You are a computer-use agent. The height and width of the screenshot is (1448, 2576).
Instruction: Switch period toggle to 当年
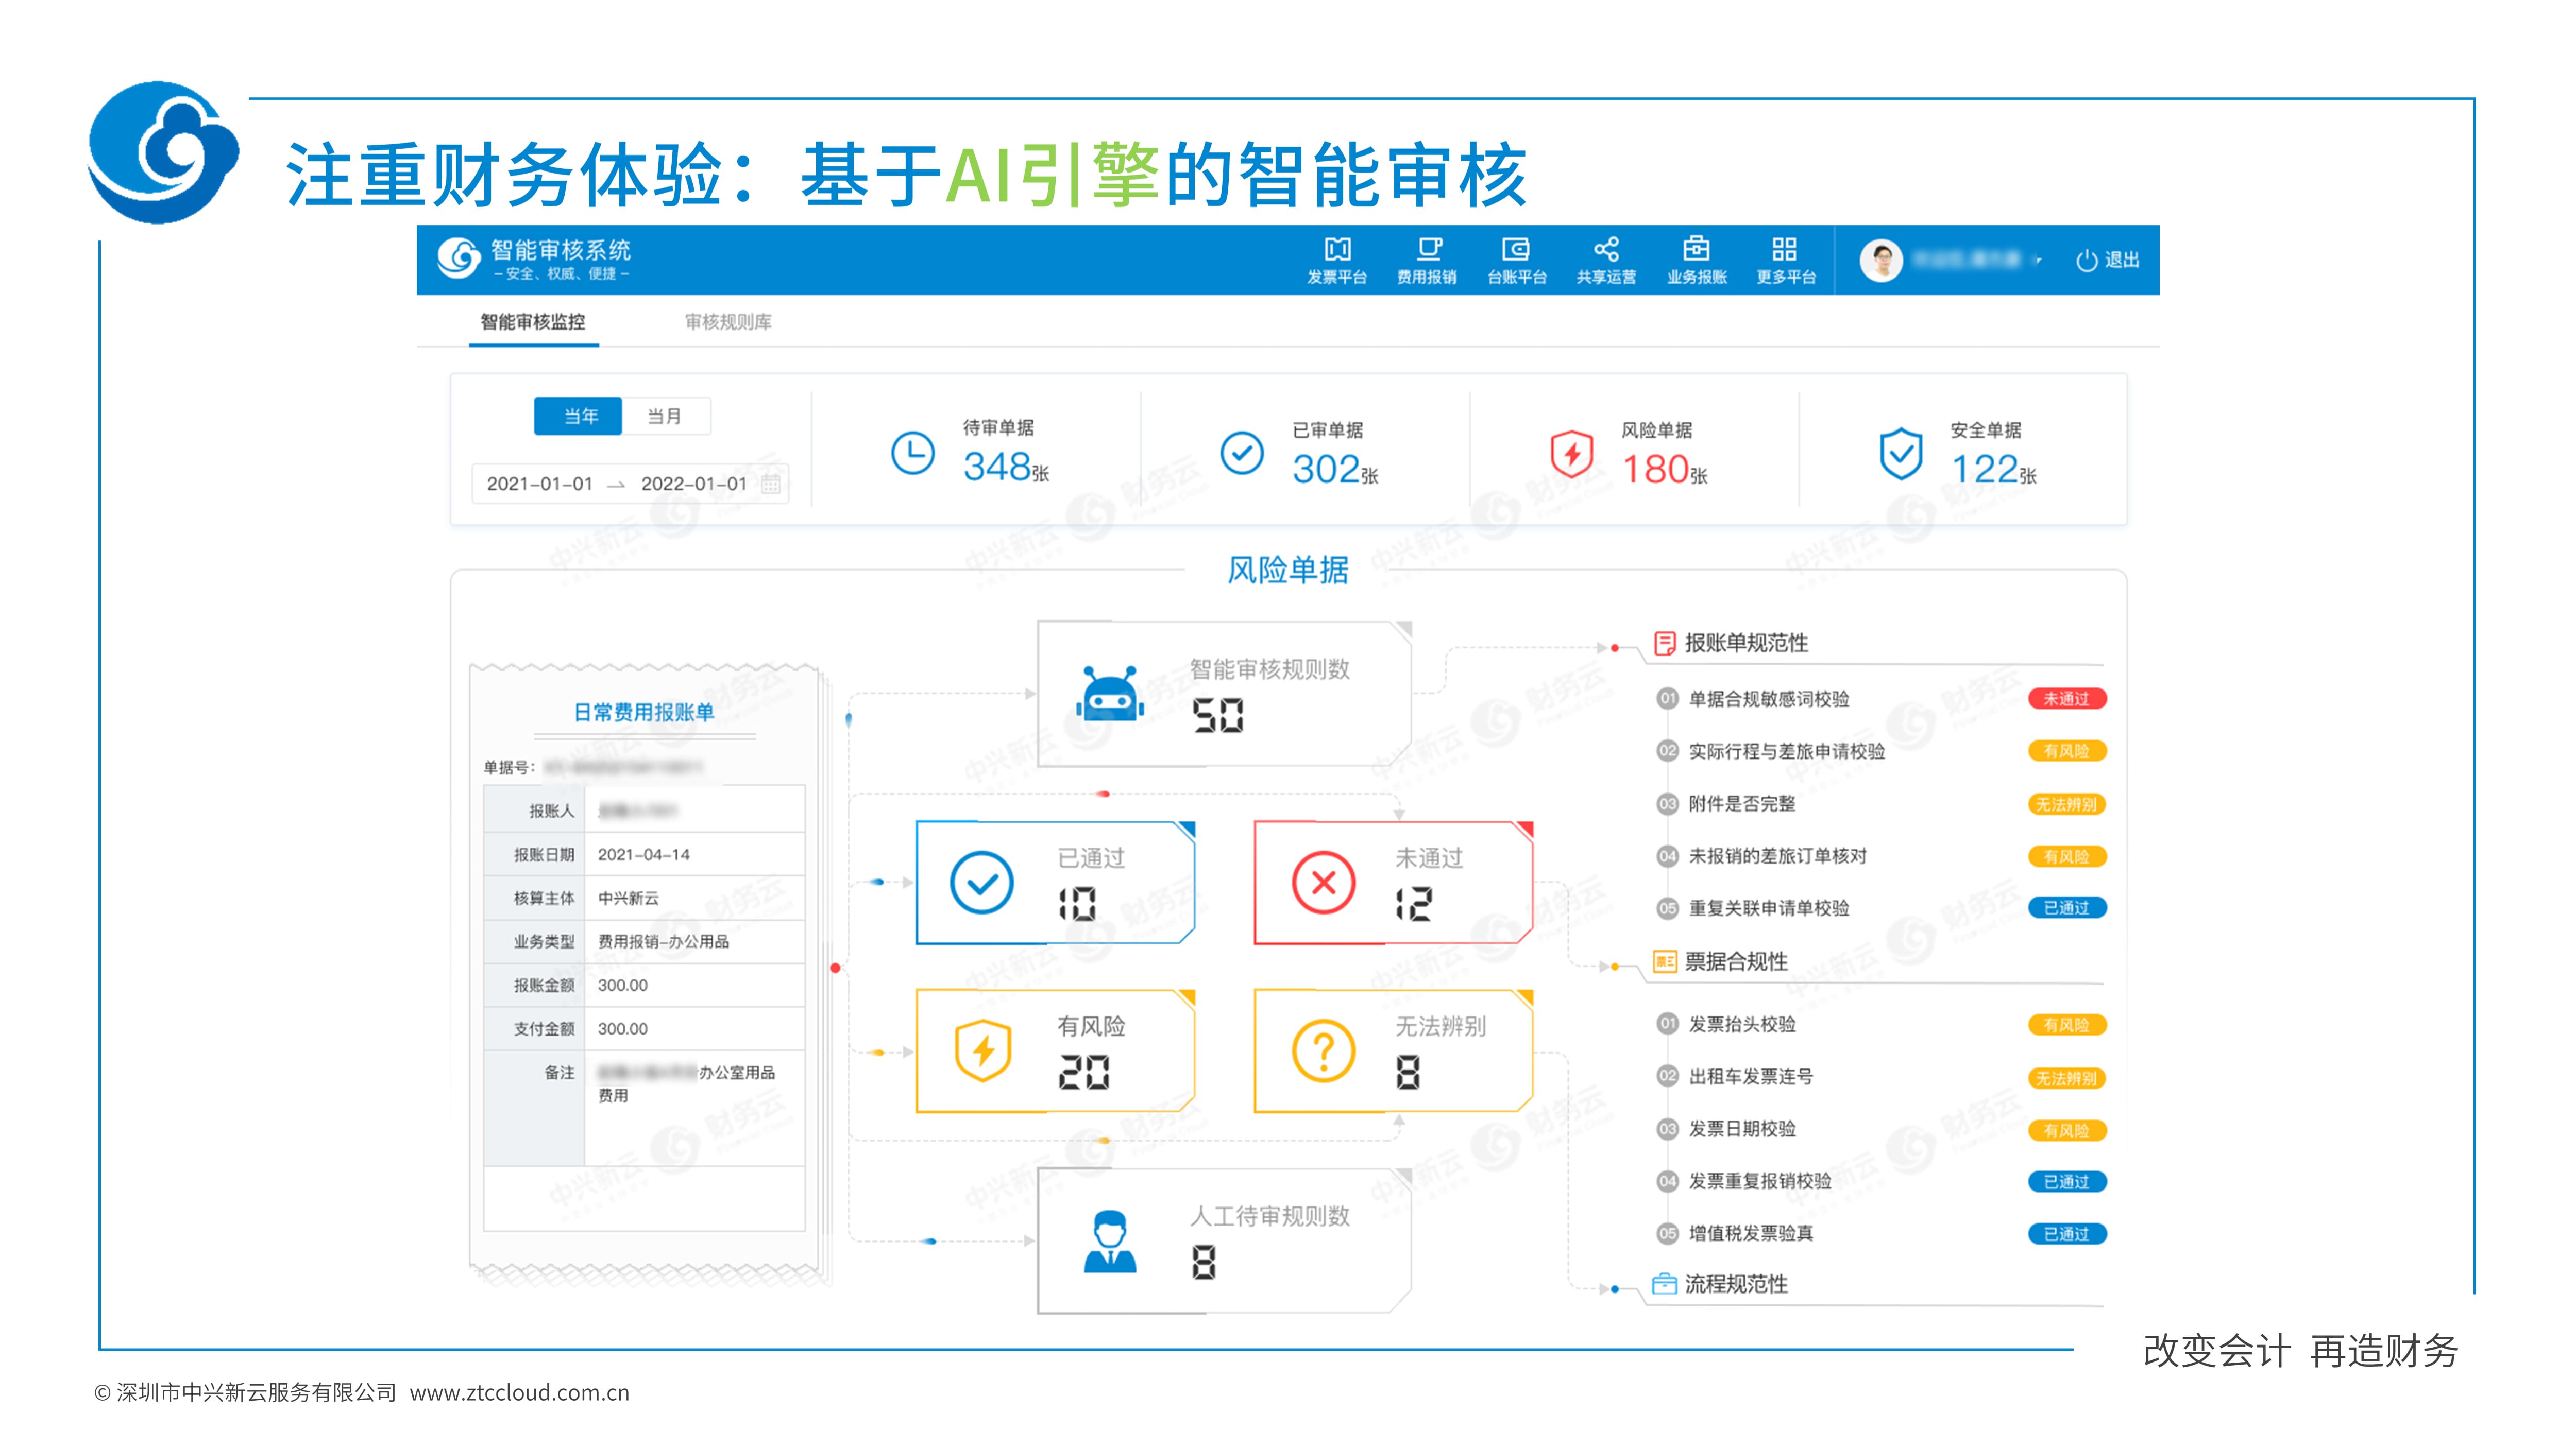[x=579, y=416]
